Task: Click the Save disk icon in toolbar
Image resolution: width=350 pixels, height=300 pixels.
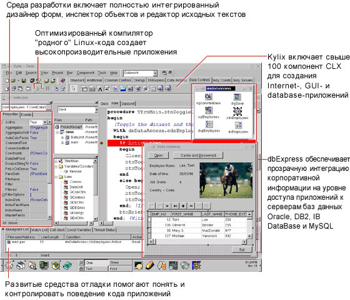Action: [24, 81]
